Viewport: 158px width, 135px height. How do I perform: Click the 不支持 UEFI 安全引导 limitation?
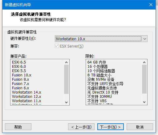[105, 84]
